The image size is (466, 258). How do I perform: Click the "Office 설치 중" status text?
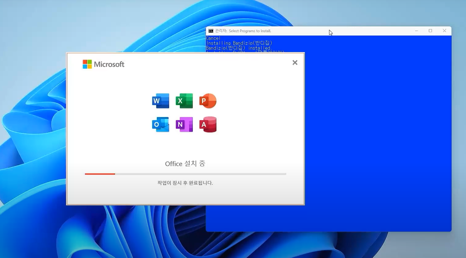tap(185, 164)
